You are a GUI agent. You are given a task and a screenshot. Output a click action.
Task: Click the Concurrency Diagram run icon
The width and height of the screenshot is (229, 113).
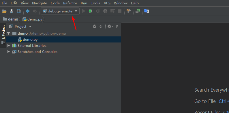[x=112, y=11]
